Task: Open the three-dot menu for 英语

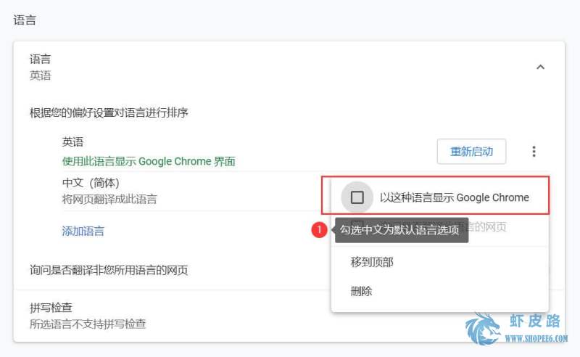Action: pyautogui.click(x=534, y=151)
